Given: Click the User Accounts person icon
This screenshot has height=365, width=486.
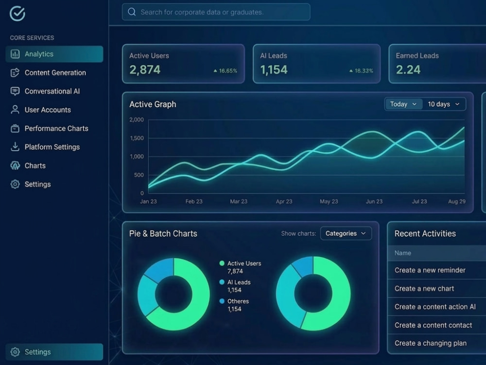Looking at the screenshot, I should click(x=15, y=110).
